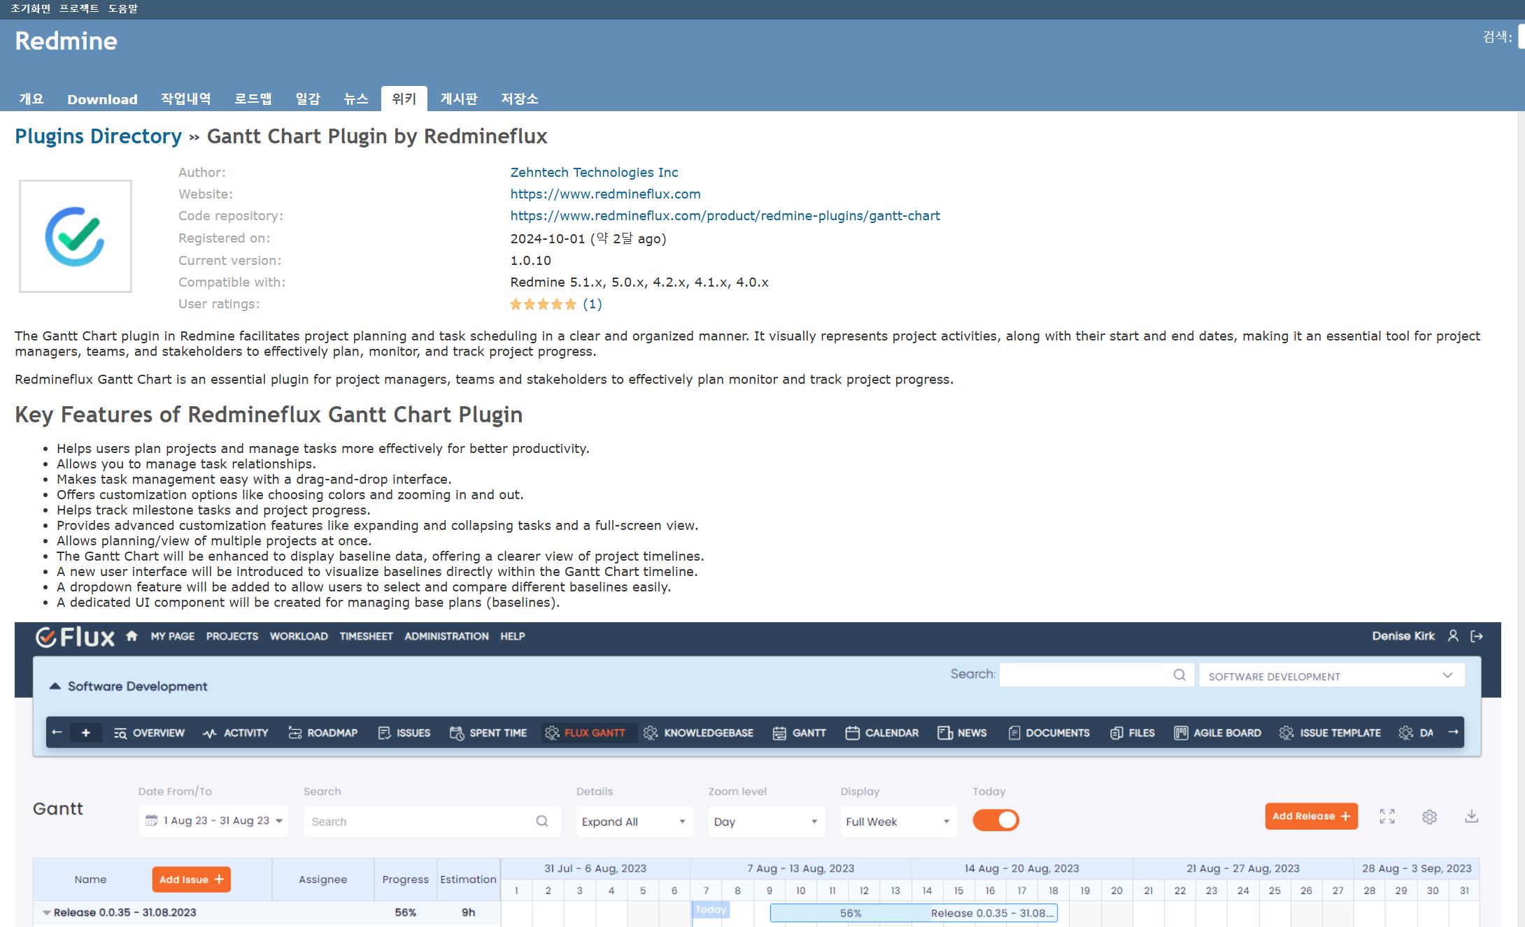Open the Gantt settings gear icon
The image size is (1525, 927).
[x=1429, y=817]
